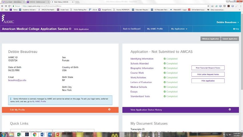Open the Windows Start menu
243x137 pixels.
pos(3,134)
